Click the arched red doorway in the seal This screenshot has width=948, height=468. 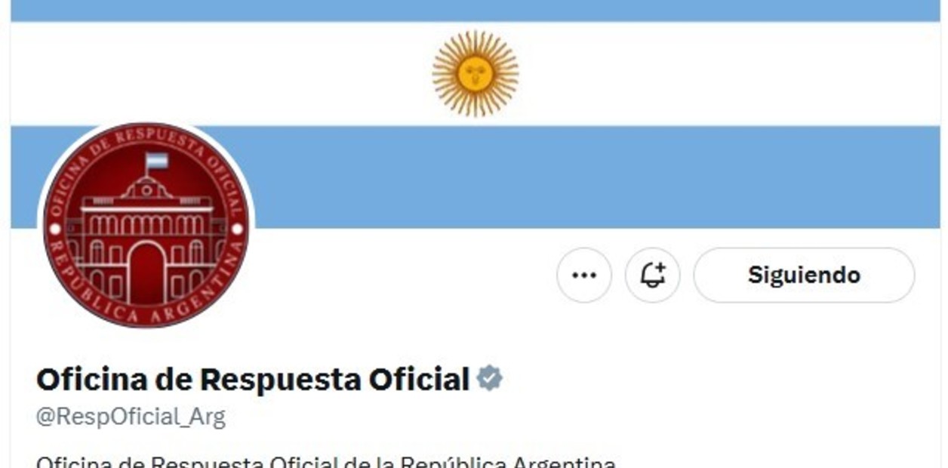click(146, 273)
